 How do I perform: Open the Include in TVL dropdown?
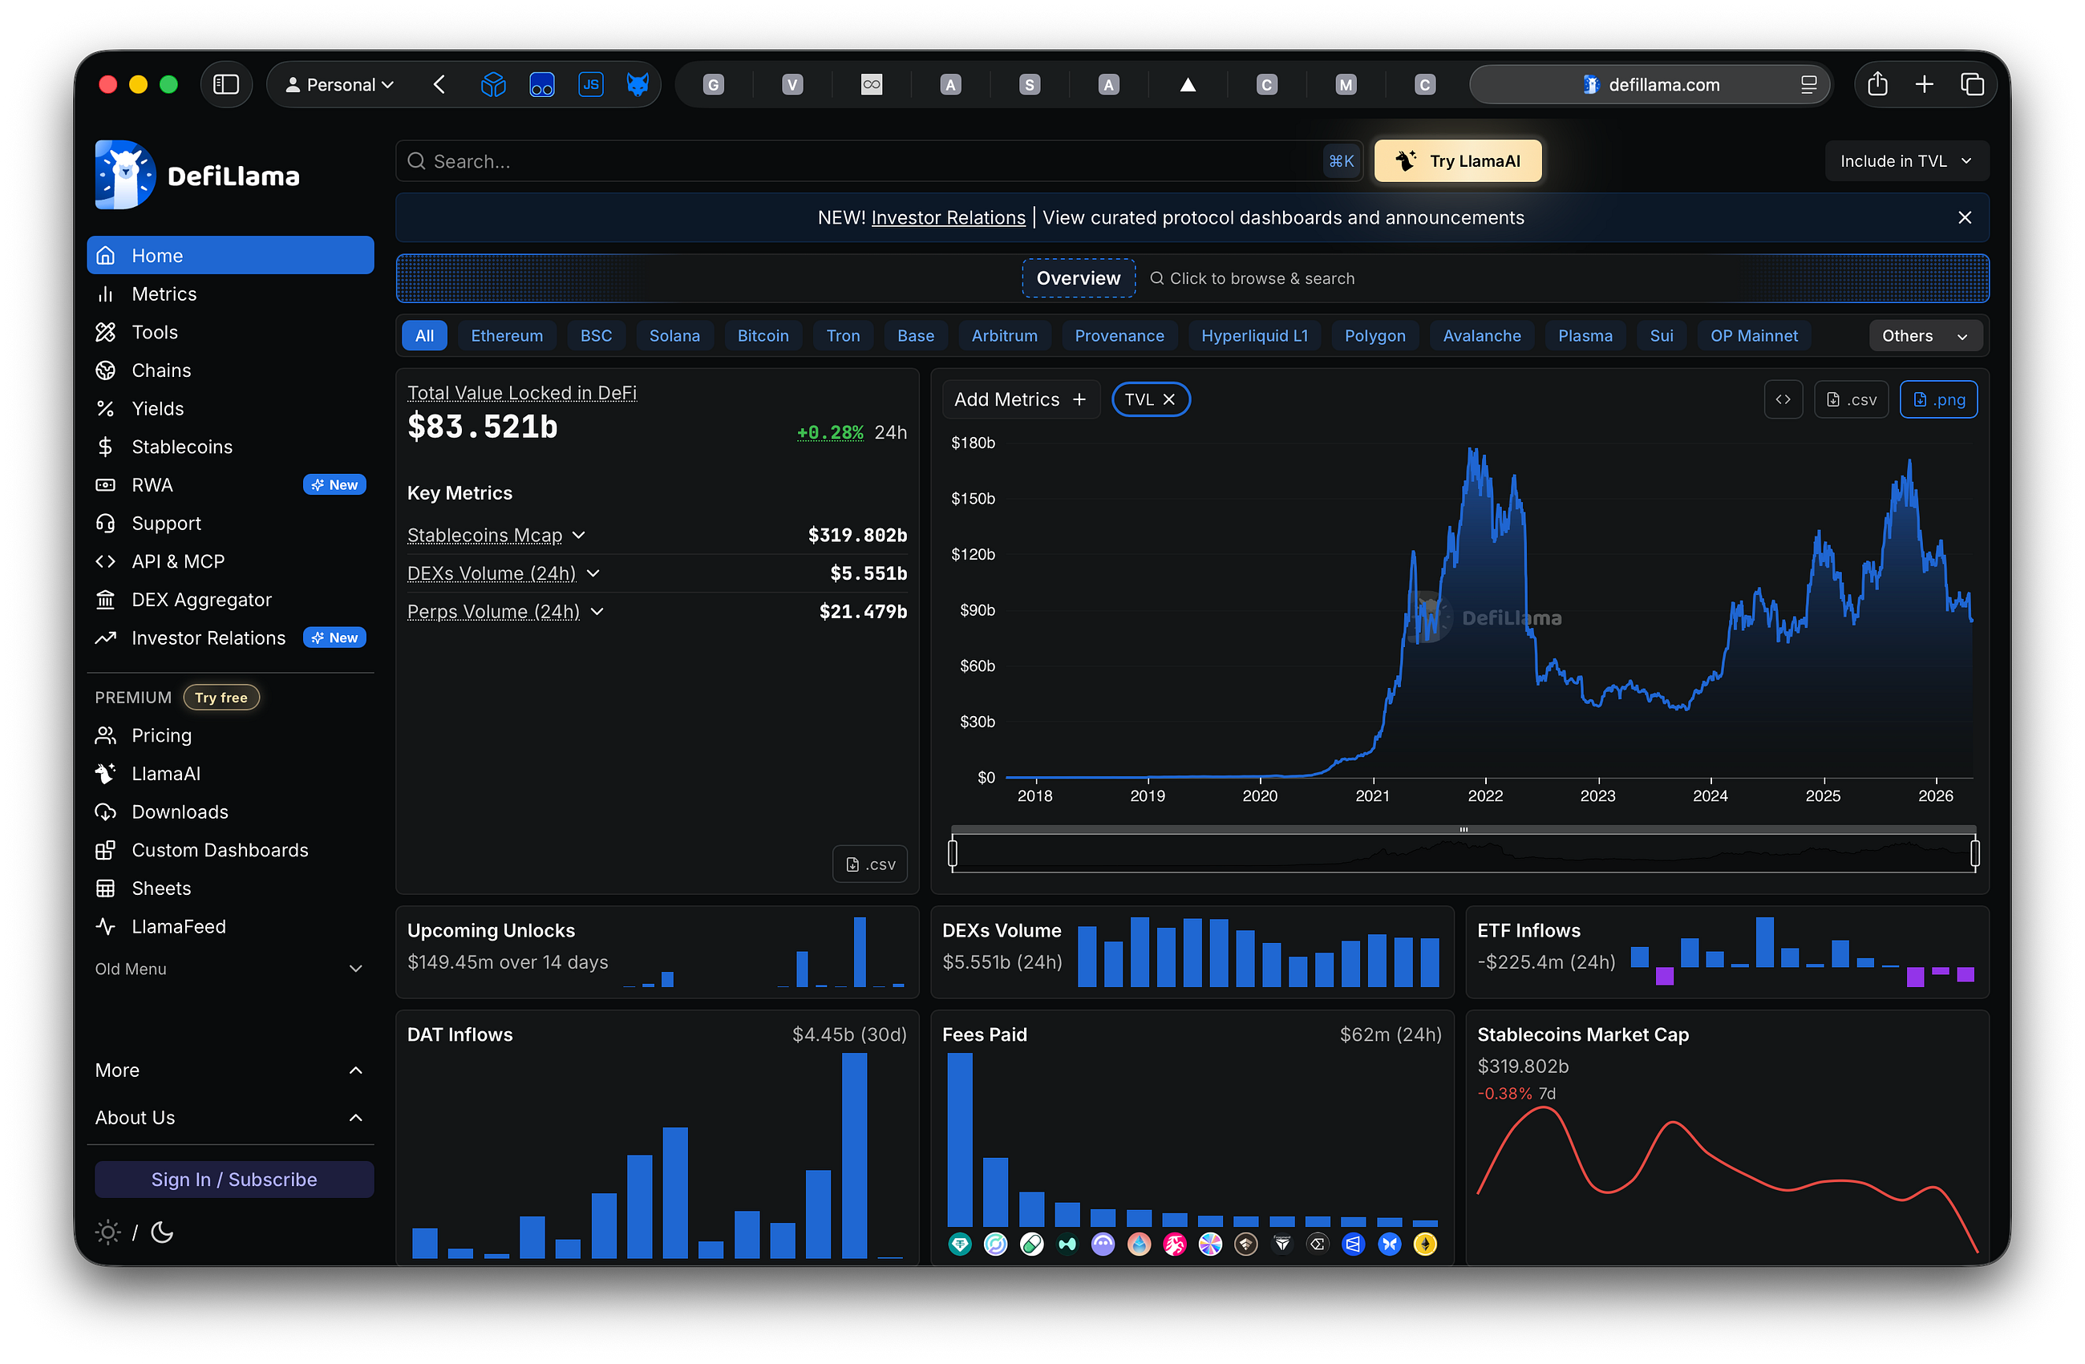[x=1906, y=161]
